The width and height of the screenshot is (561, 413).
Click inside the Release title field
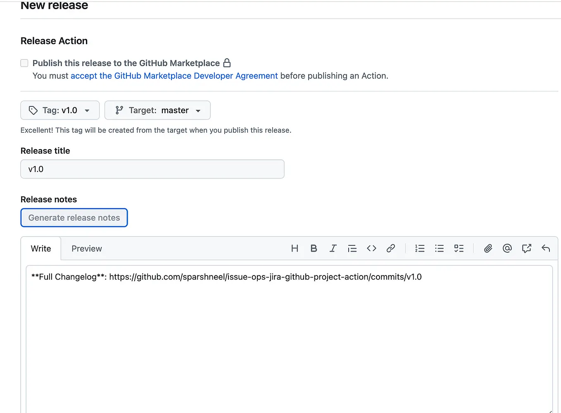152,169
